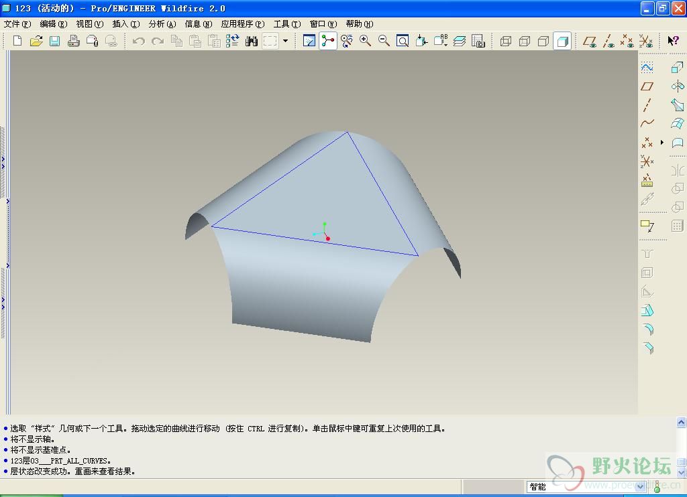Select the Extrude tool
Image resolution: width=687 pixels, height=497 pixels.
point(678,68)
